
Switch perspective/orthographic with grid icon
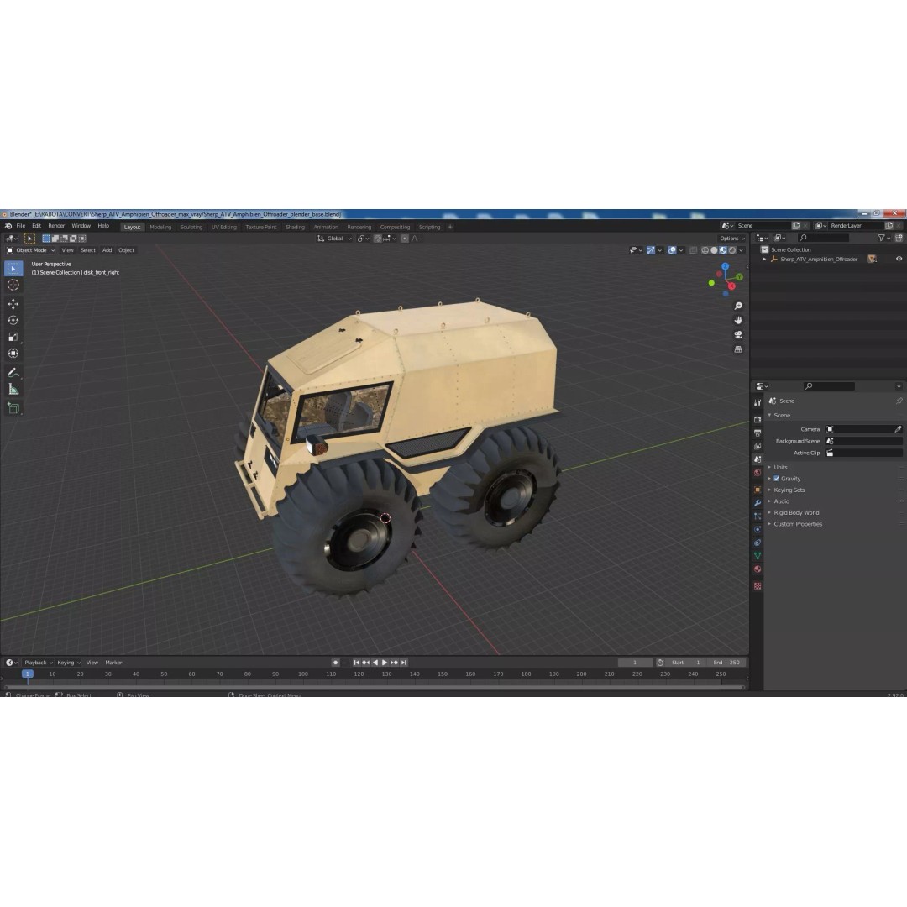click(738, 349)
